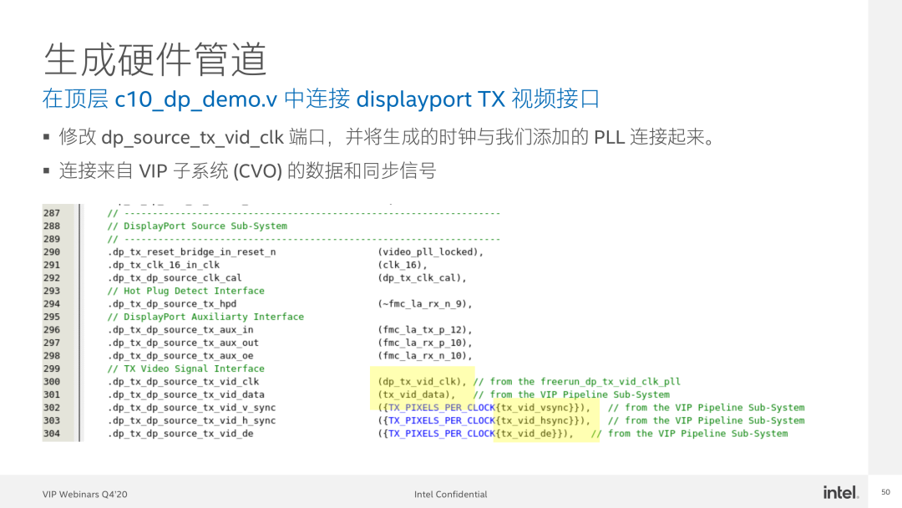Click the bullet about VIP 子系统 (CVO)
Viewport: 902px width, 508px height.
tap(247, 171)
